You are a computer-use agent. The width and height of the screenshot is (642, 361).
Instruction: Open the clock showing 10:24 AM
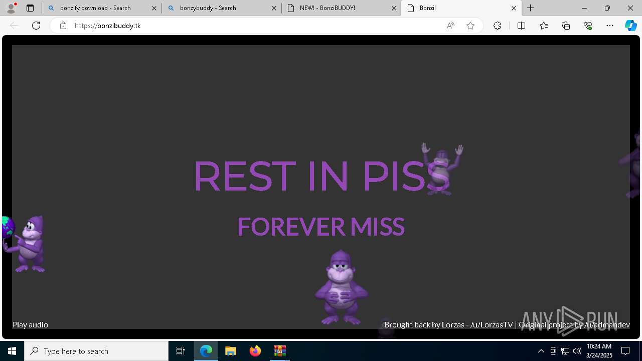599,351
